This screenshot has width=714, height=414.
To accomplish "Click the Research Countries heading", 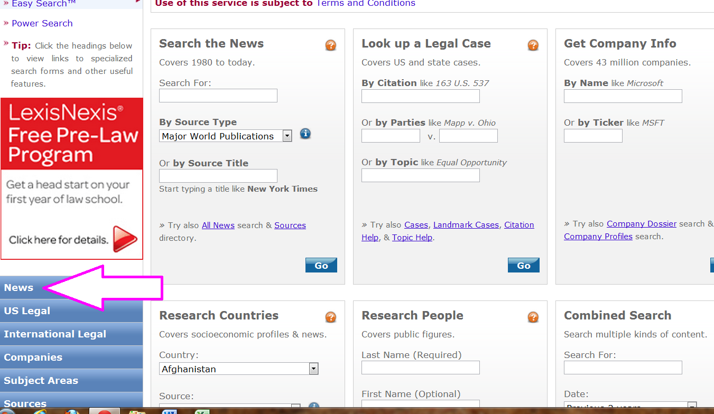I will [x=219, y=316].
